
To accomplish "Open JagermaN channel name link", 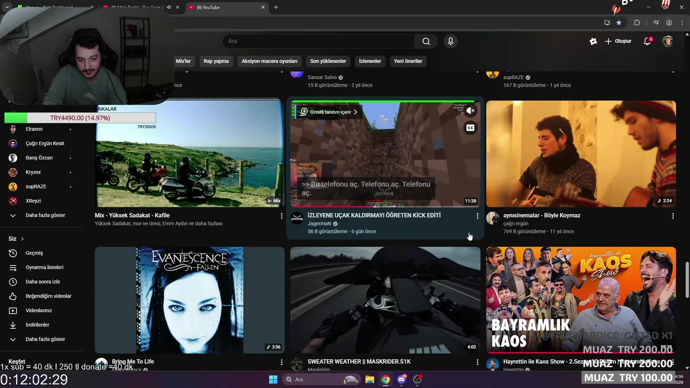I will point(319,224).
